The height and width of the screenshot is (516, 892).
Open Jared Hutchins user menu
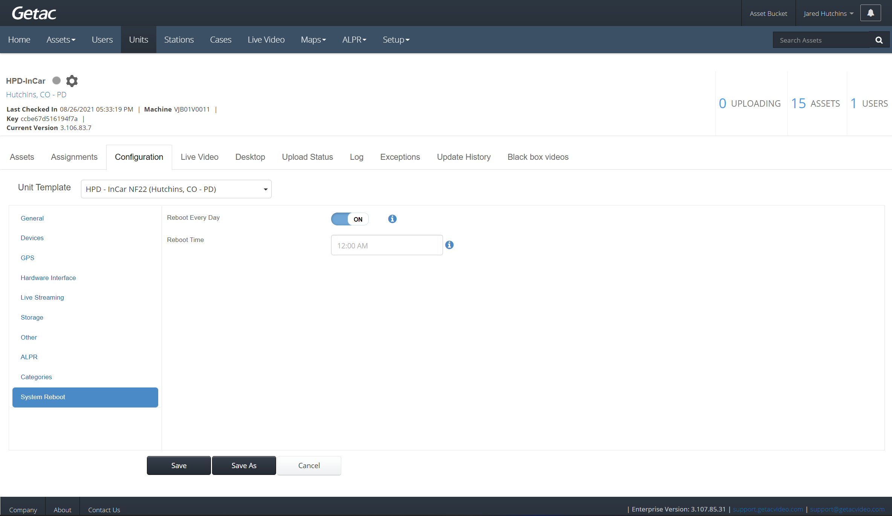coord(828,14)
